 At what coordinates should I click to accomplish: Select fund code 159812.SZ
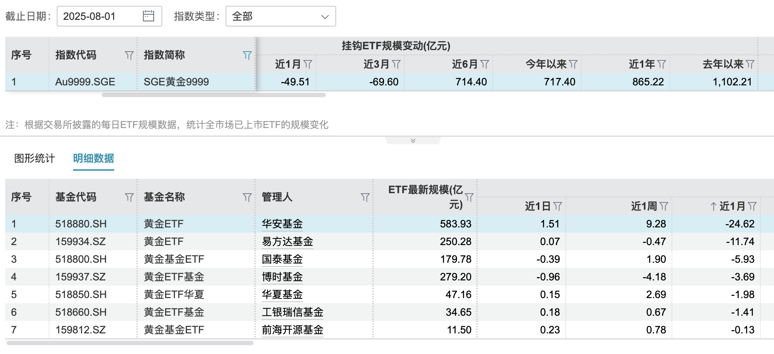(x=80, y=330)
